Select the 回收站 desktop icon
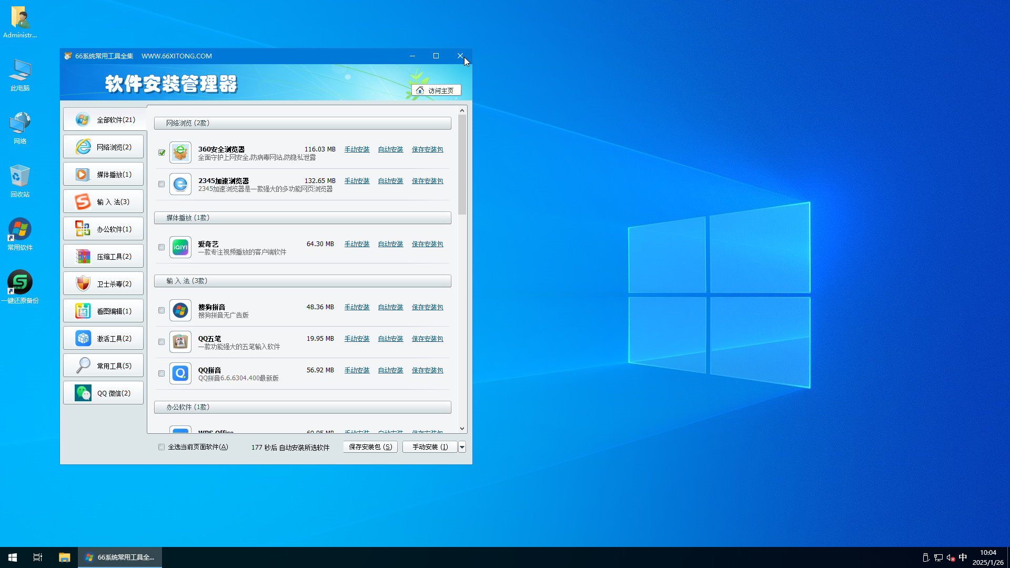This screenshot has width=1010, height=568. (20, 181)
